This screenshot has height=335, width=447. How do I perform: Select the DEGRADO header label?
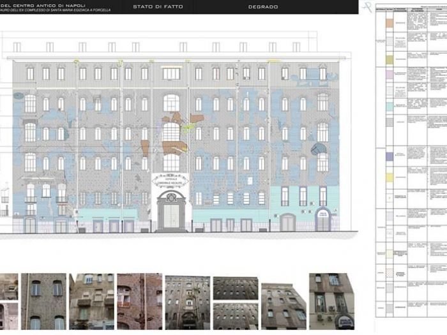pyautogui.click(x=262, y=6)
